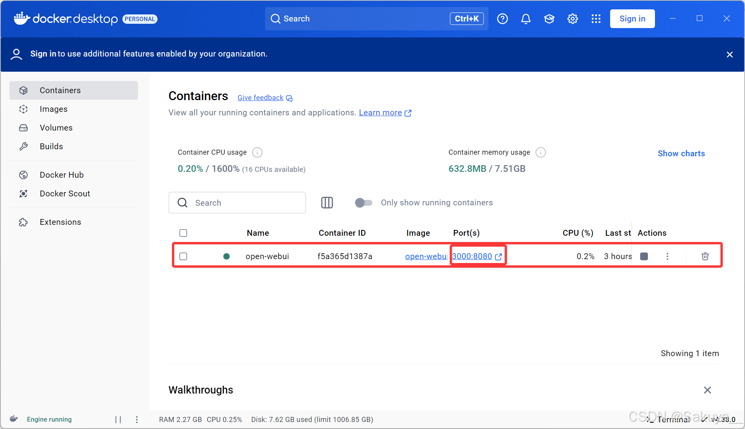The width and height of the screenshot is (745, 429).
Task: Click the Sign in button
Action: (632, 19)
